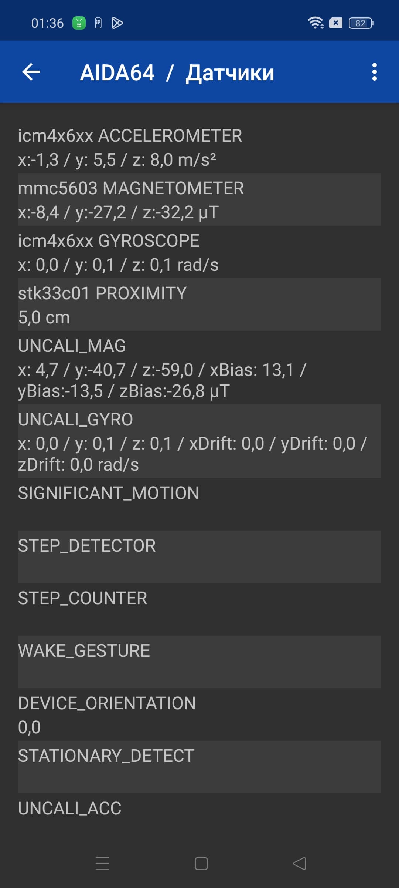The height and width of the screenshot is (888, 399).
Task: Open the three-dot overflow menu
Action: [374, 72]
